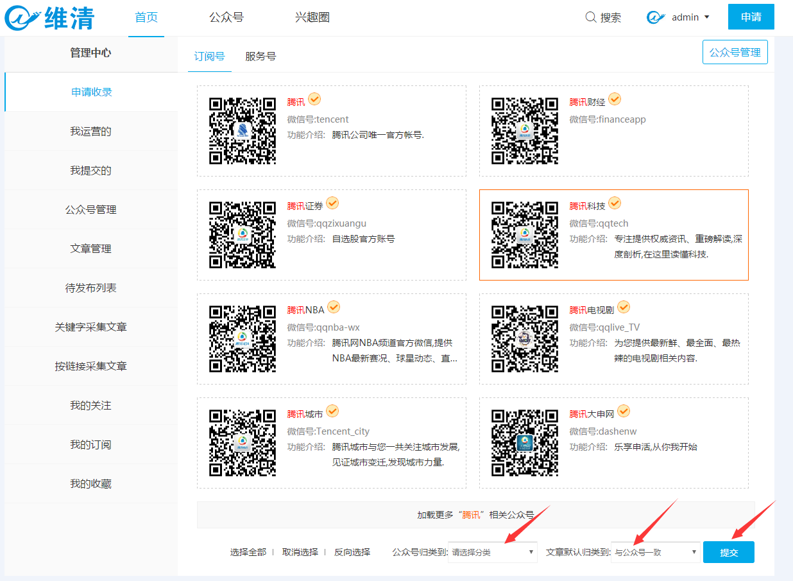The height and width of the screenshot is (581, 793).
Task: Open 我提交的 in the sidebar
Action: [91, 170]
